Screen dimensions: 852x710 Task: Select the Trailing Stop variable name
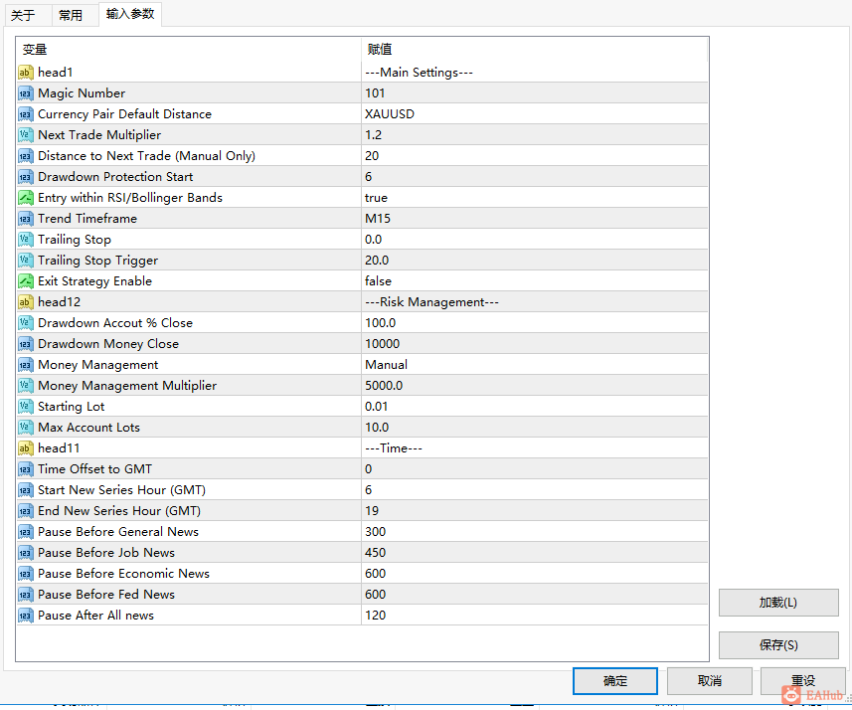(x=75, y=240)
